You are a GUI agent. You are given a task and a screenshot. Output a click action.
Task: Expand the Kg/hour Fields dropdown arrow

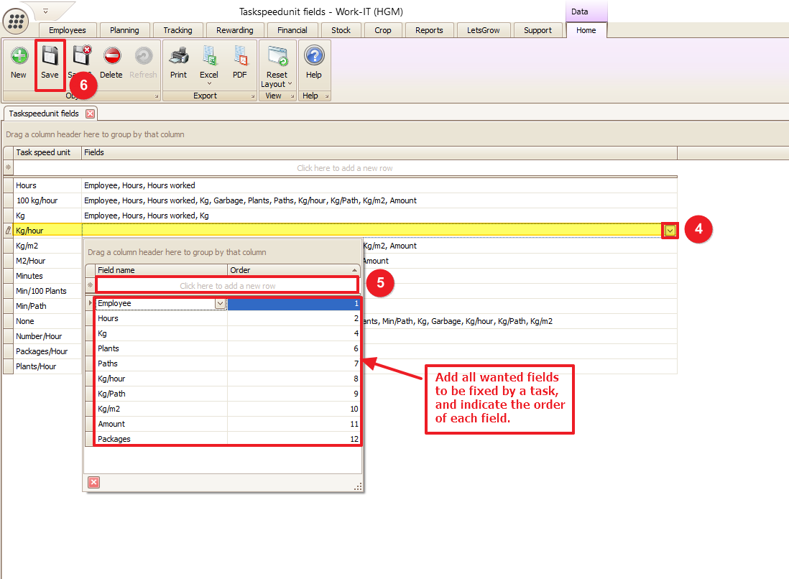coord(670,231)
